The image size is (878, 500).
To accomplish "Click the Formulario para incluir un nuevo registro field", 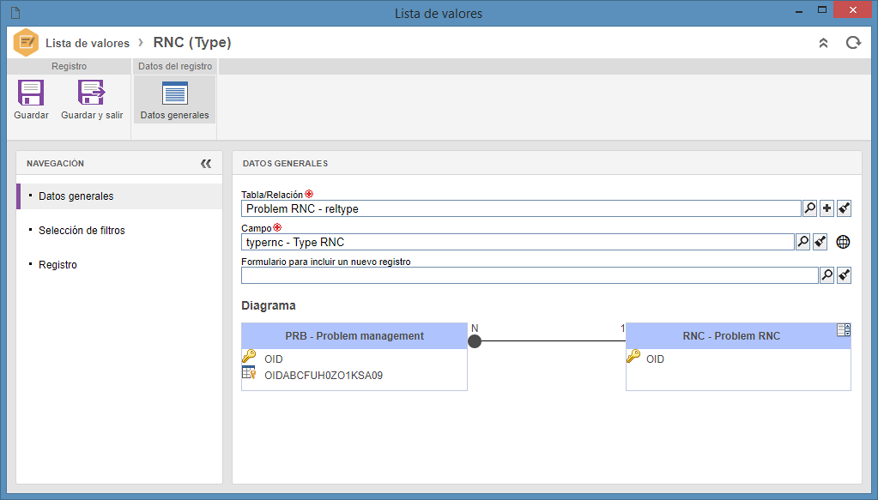I will [530, 275].
